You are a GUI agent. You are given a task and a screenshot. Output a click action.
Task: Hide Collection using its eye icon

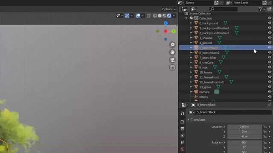point(270,18)
